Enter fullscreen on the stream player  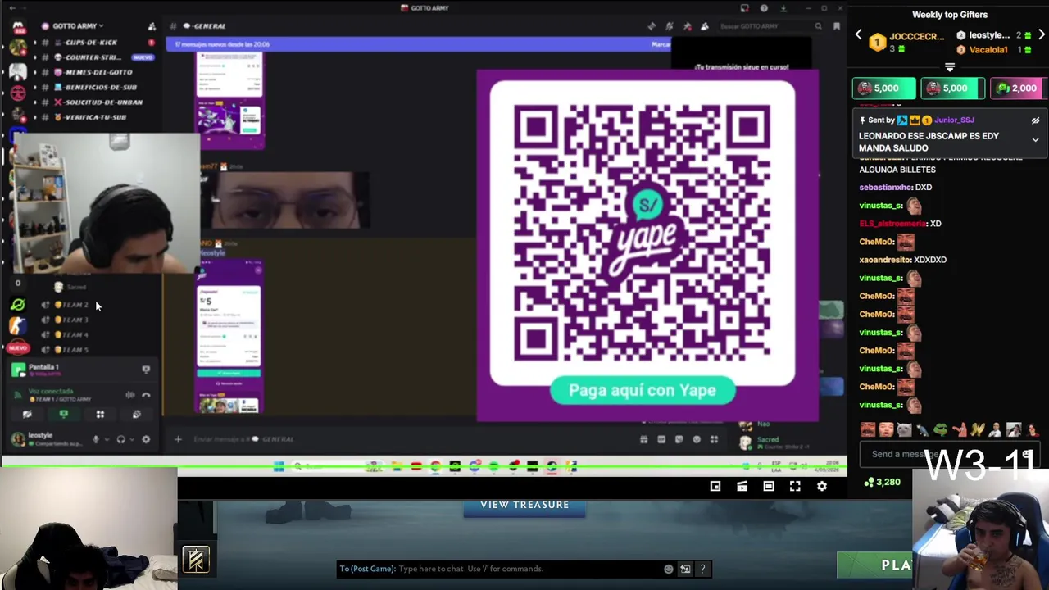(795, 487)
